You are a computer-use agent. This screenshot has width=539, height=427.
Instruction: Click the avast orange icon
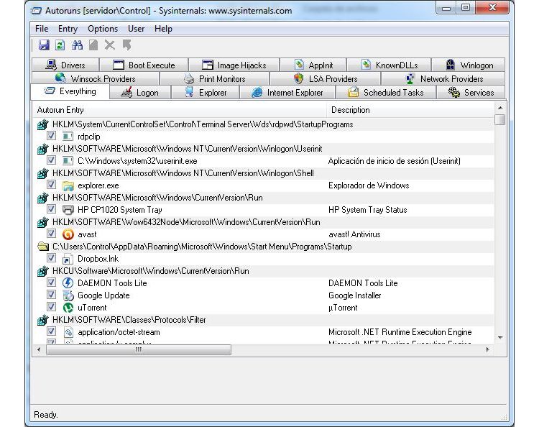click(x=68, y=234)
